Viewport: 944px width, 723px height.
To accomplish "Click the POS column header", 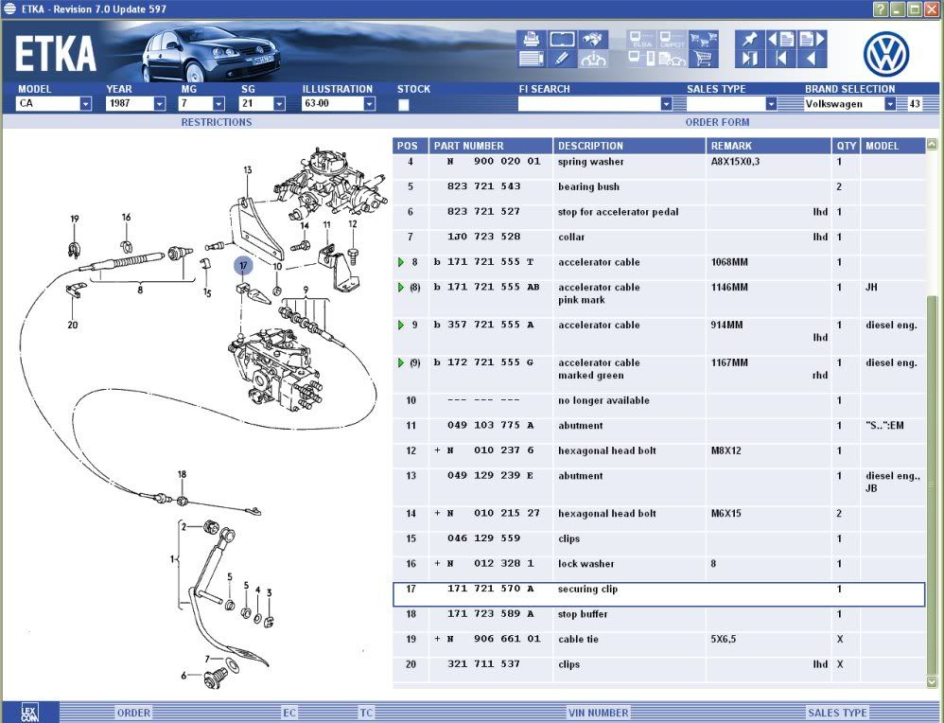I will pos(410,146).
